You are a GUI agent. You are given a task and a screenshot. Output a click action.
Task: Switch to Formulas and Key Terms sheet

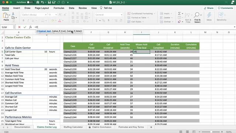131,127
